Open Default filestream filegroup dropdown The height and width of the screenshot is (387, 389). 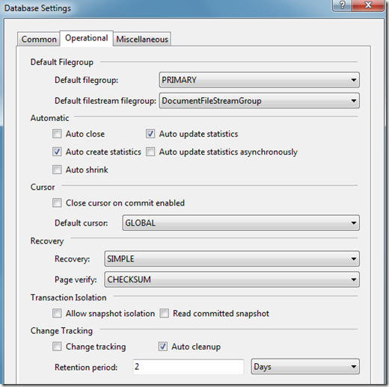(x=260, y=101)
